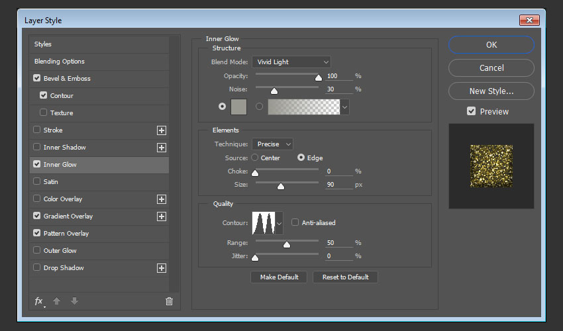Image resolution: width=563 pixels, height=331 pixels.
Task: Click the trash icon to delete effect
Action: (x=169, y=301)
